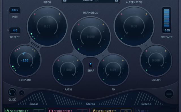Click the green modulation dot on Pitch knob
The image size is (181, 112).
click(x=31, y=34)
